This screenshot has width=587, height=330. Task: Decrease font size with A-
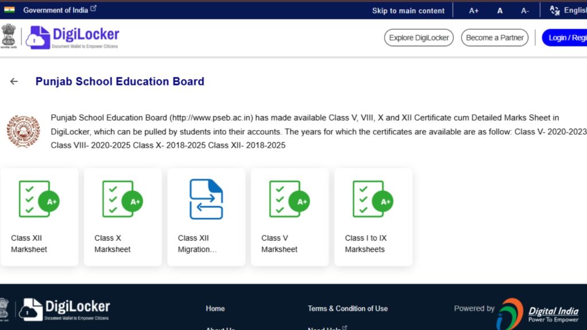coord(525,11)
